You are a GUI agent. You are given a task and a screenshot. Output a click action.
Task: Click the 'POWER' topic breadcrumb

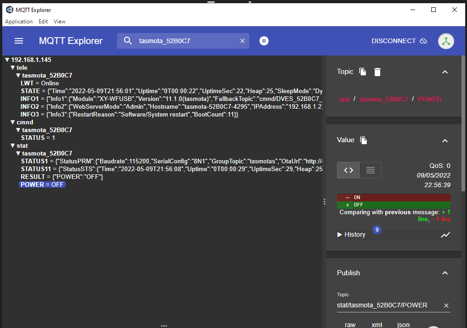[x=429, y=99]
